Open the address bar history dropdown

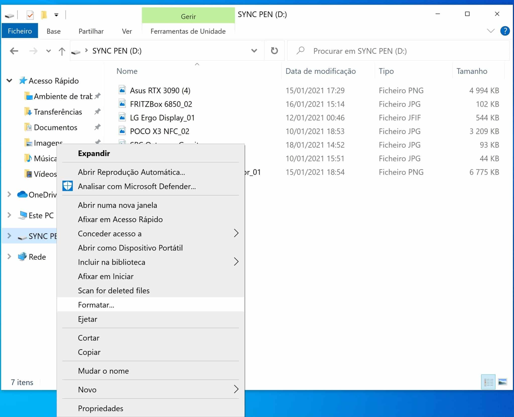tap(254, 51)
